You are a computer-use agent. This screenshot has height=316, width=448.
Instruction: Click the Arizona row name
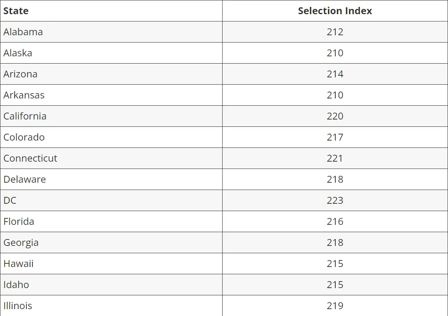tap(20, 74)
